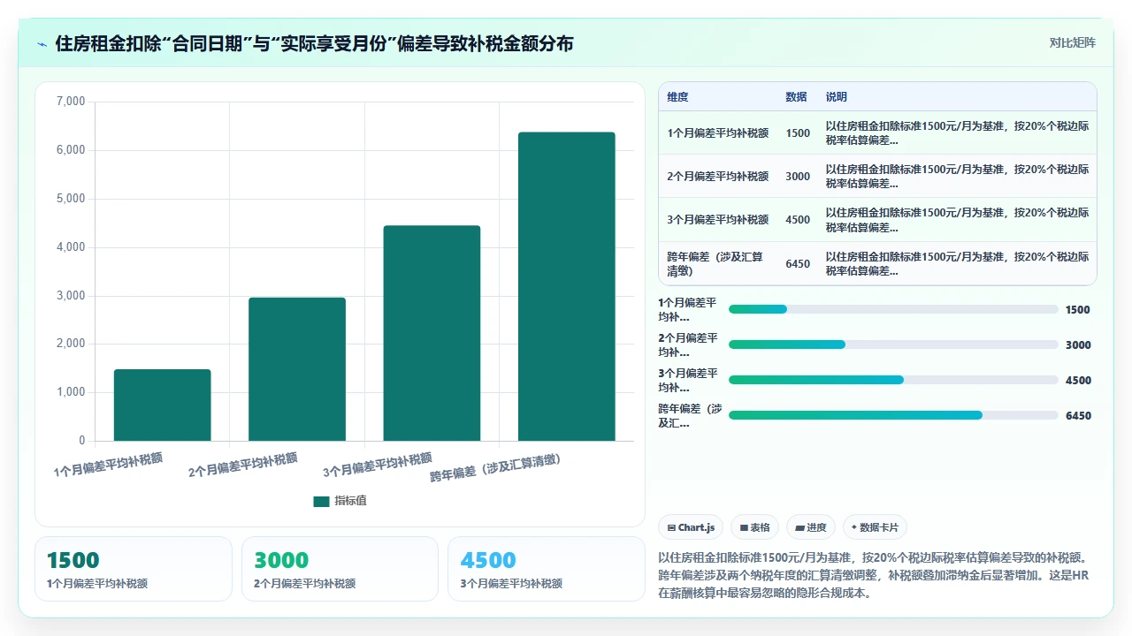The image size is (1132, 636).
Task: Click the 表格 tag chip
Action: point(754,527)
